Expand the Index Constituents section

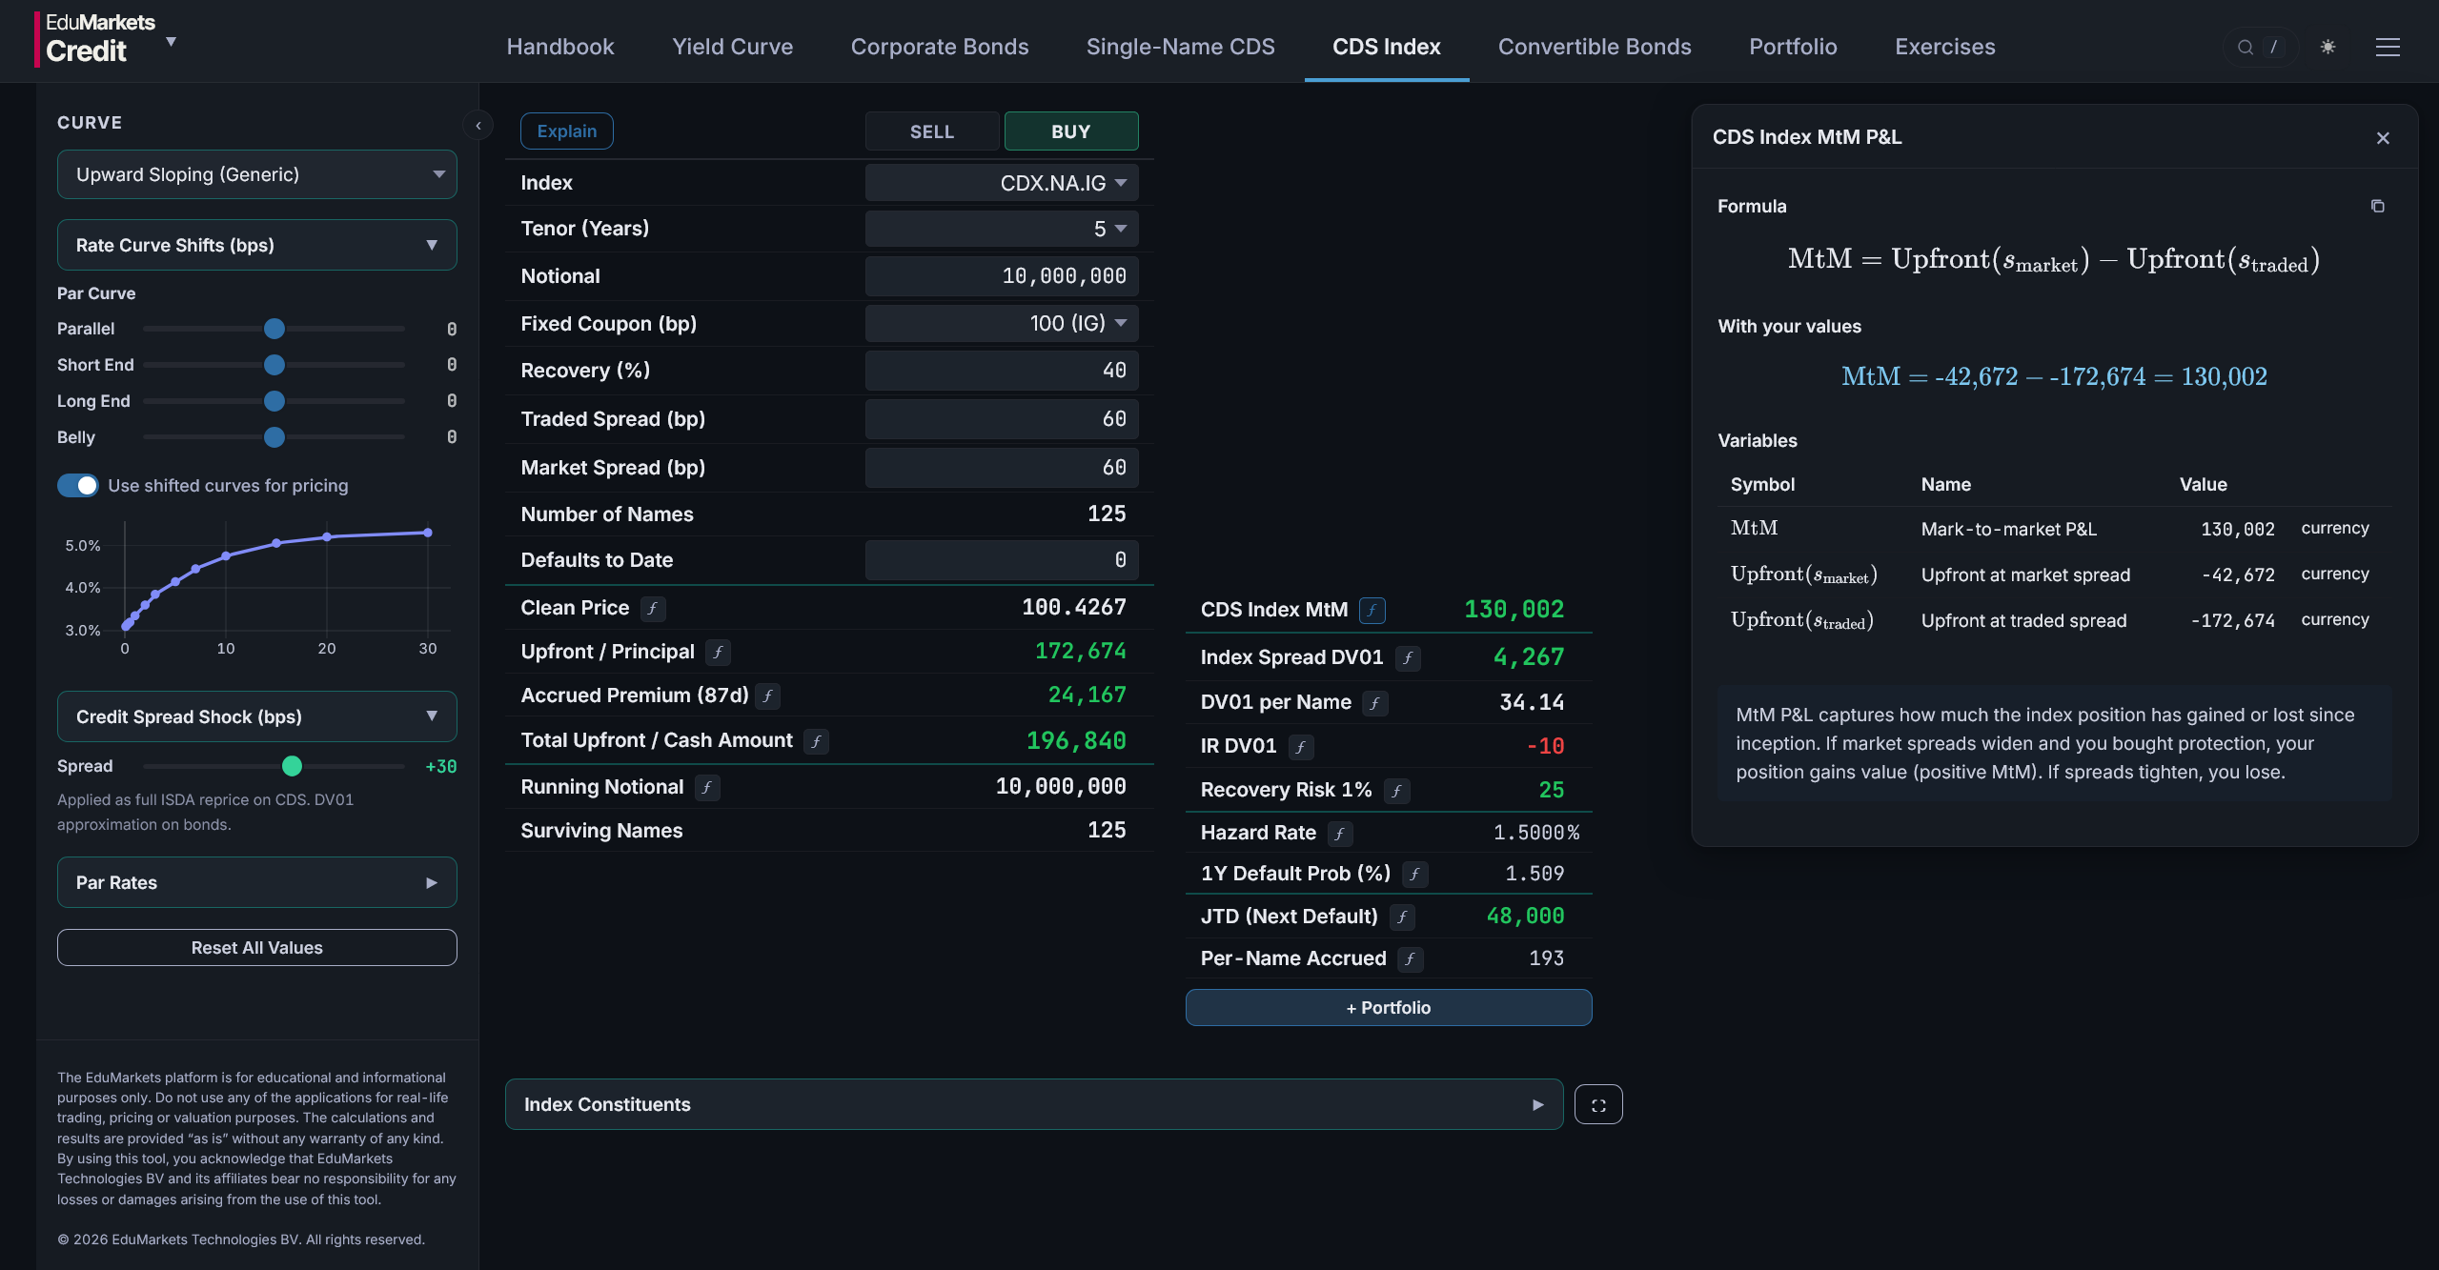coord(1034,1105)
